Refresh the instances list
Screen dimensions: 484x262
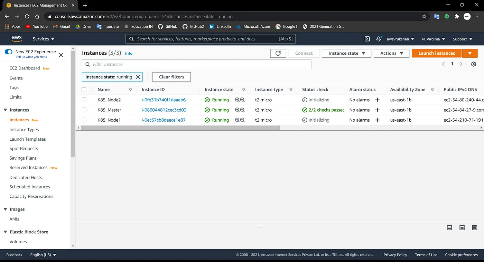278,53
